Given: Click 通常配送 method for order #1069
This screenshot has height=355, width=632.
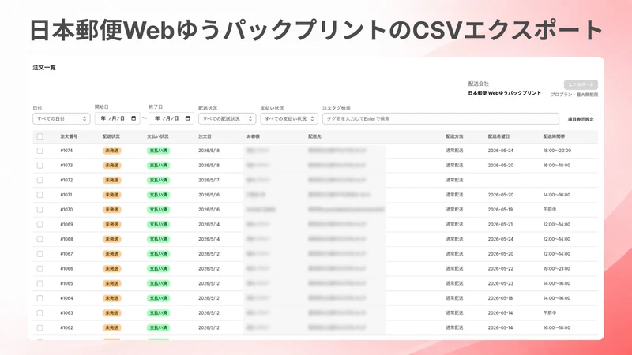Looking at the screenshot, I should click(x=454, y=224).
